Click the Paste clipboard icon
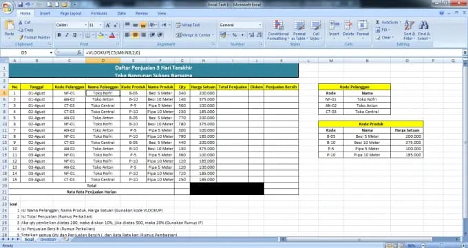Screen dimensions: 468x248 (x=9, y=25)
